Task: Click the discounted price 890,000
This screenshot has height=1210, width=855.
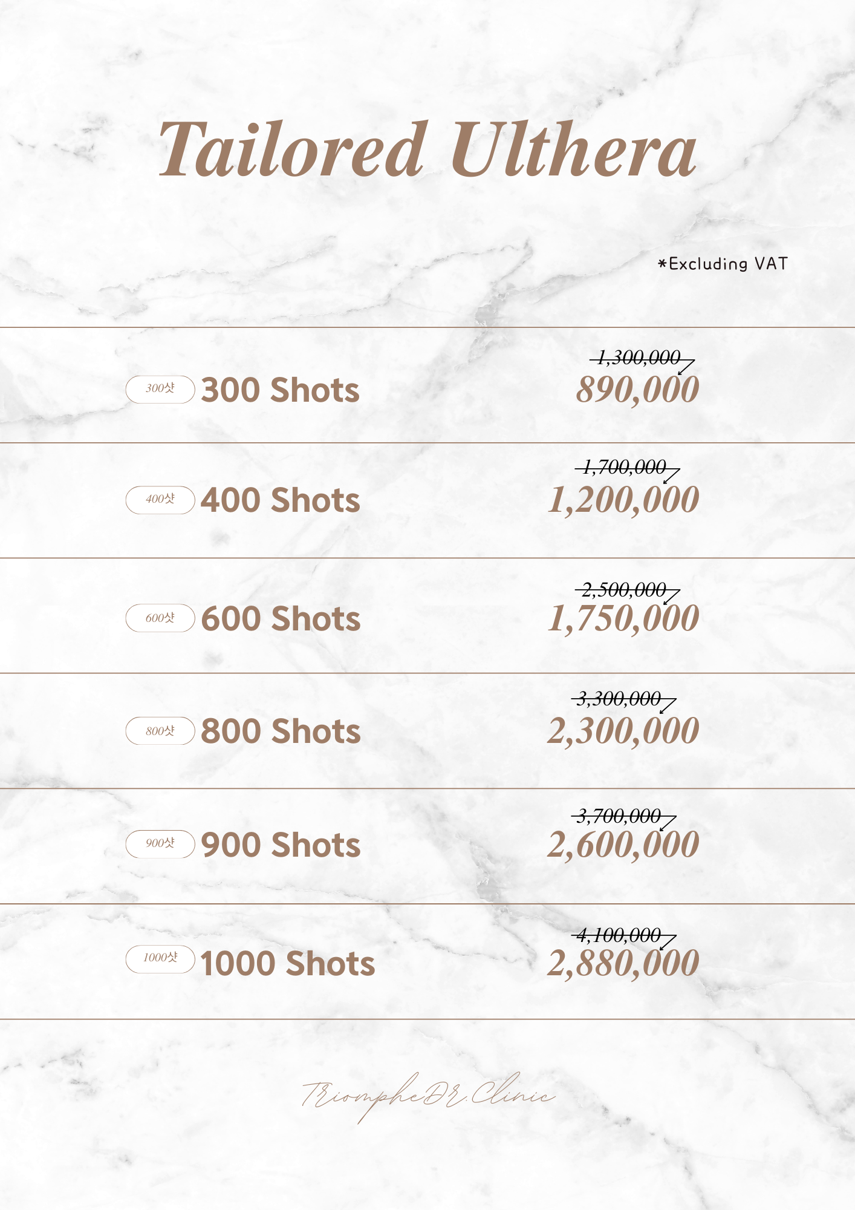Action: click(x=637, y=390)
